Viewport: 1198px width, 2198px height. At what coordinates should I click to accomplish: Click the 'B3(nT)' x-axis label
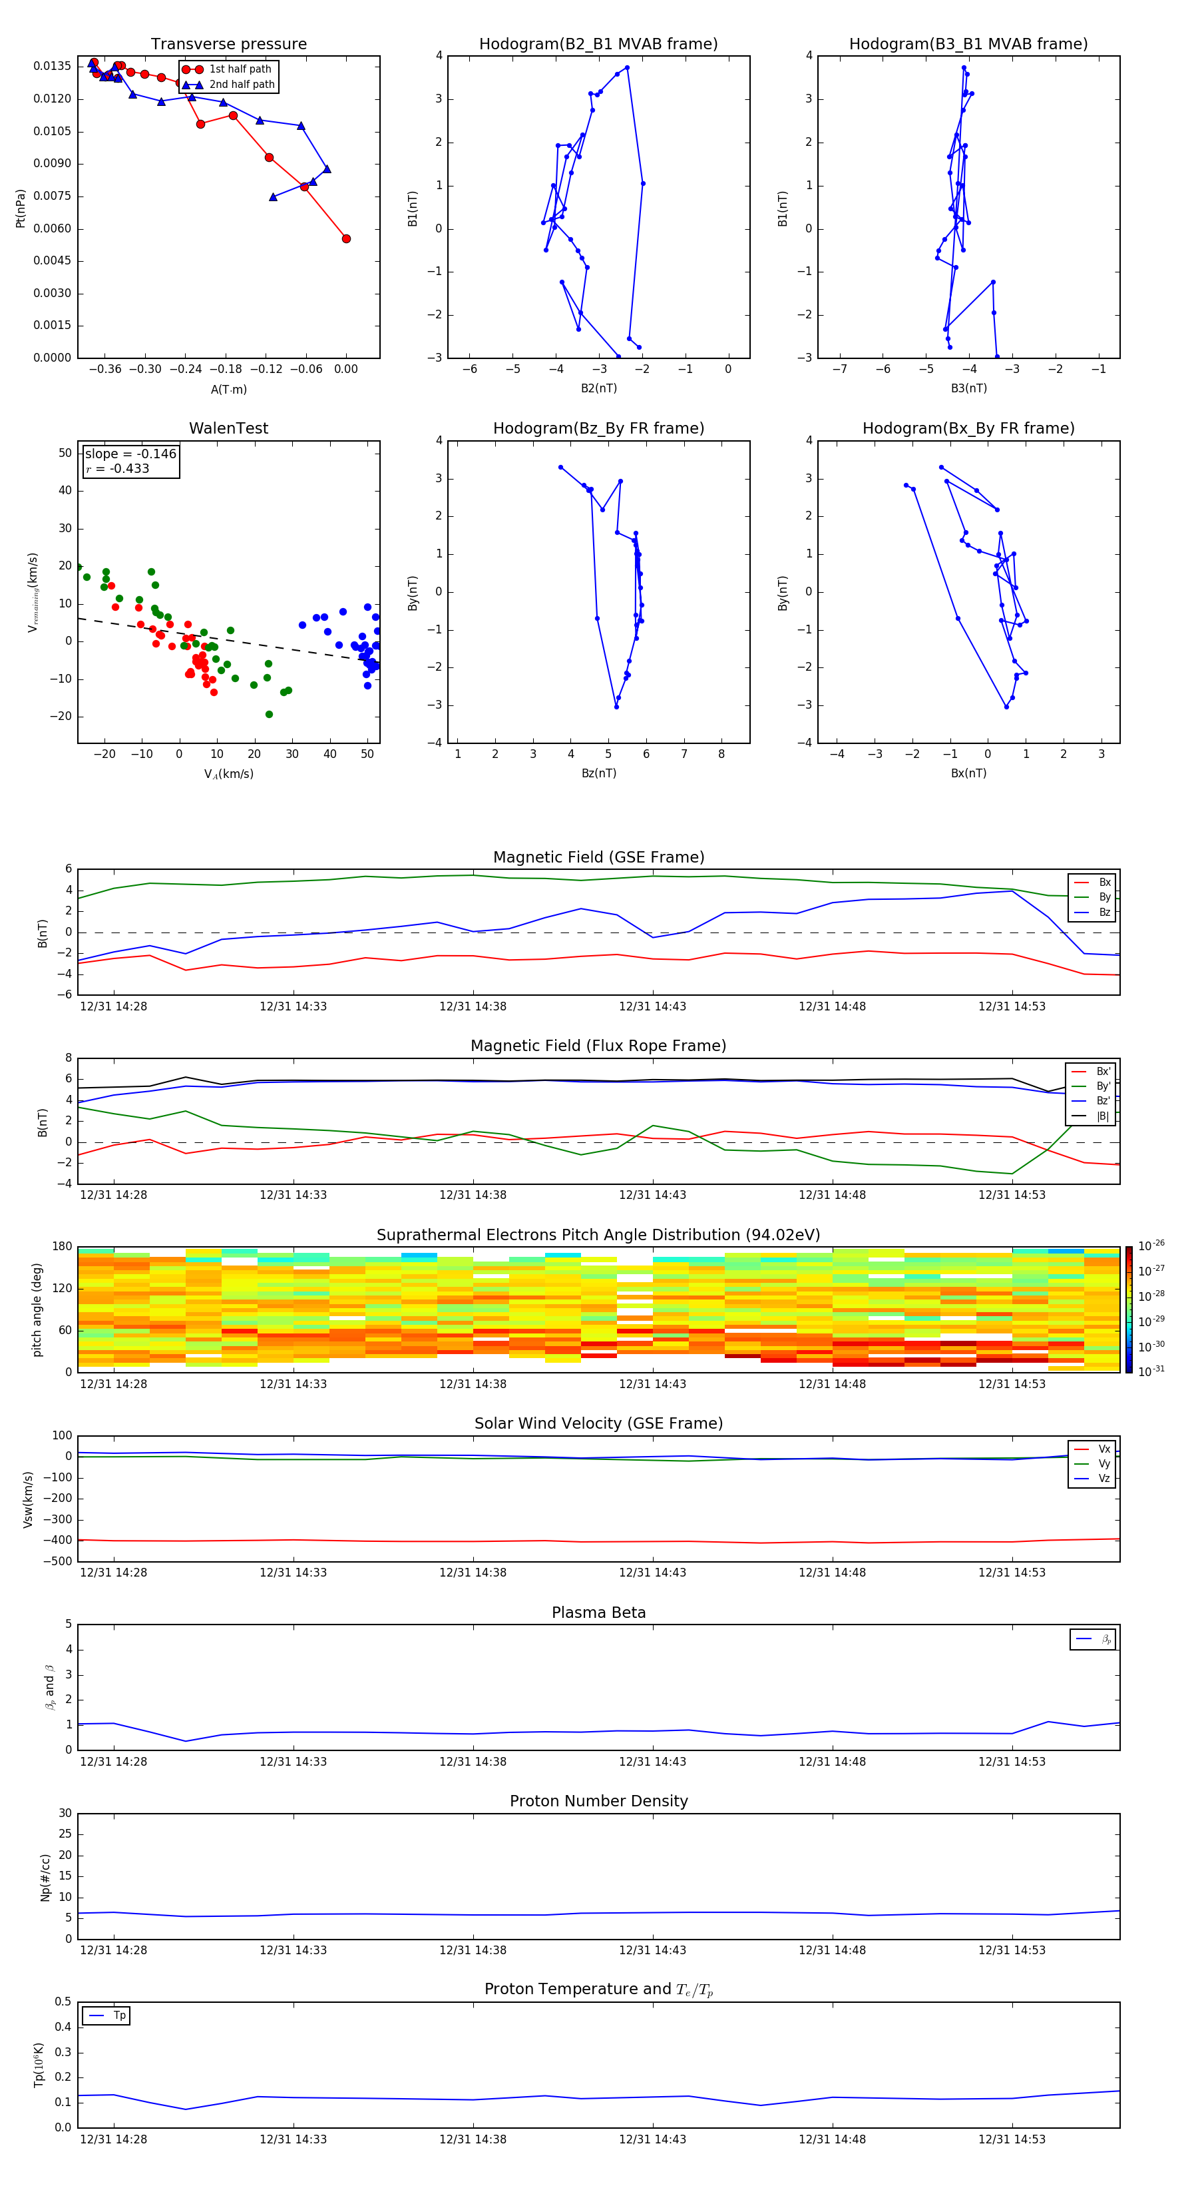click(968, 388)
